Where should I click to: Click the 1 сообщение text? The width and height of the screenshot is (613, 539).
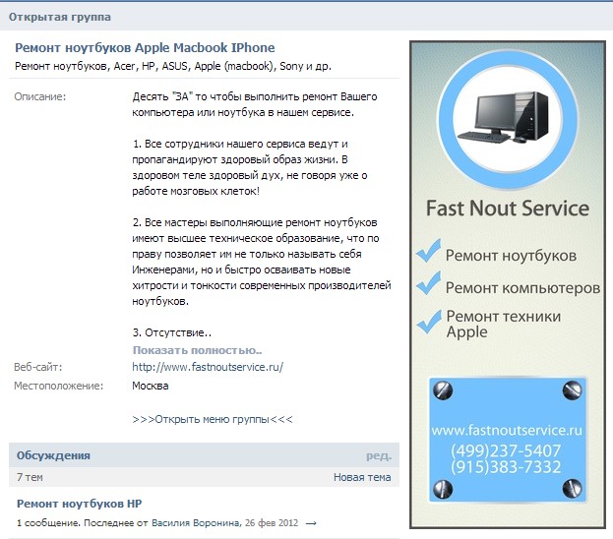pyautogui.click(x=47, y=523)
